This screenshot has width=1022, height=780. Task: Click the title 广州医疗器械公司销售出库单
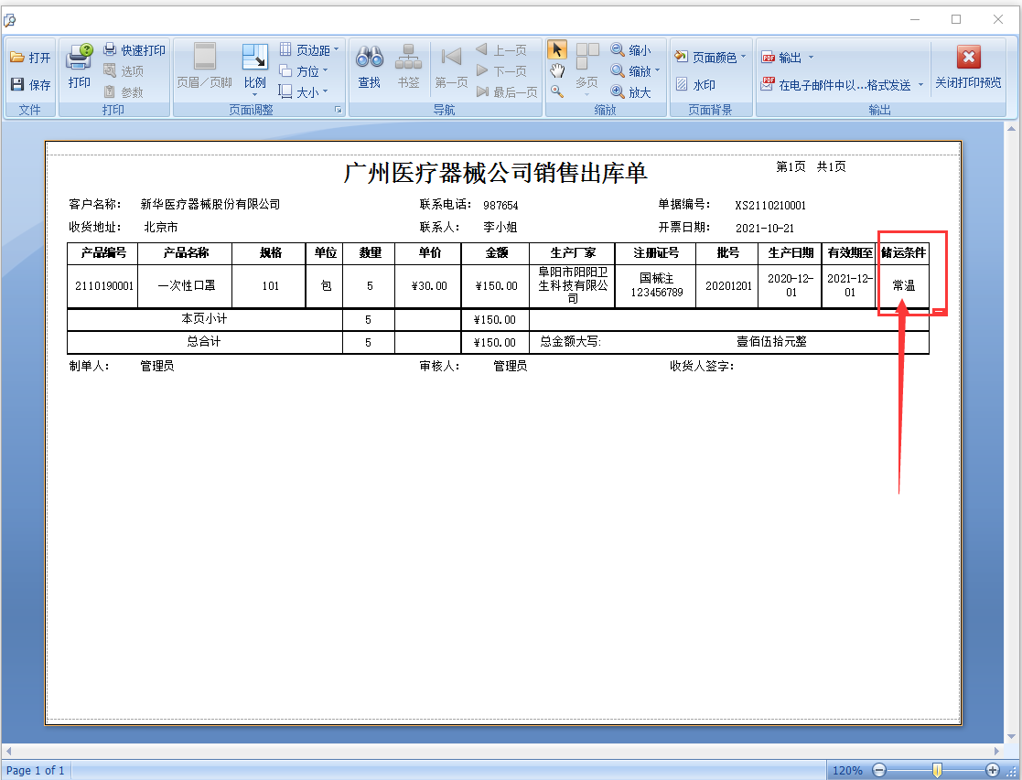495,174
